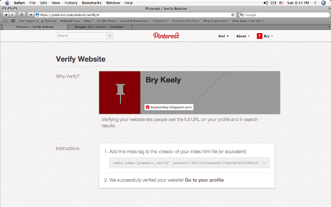331x207 pixels.
Task: Open the Pinterest About dropdown
Action: click(243, 36)
